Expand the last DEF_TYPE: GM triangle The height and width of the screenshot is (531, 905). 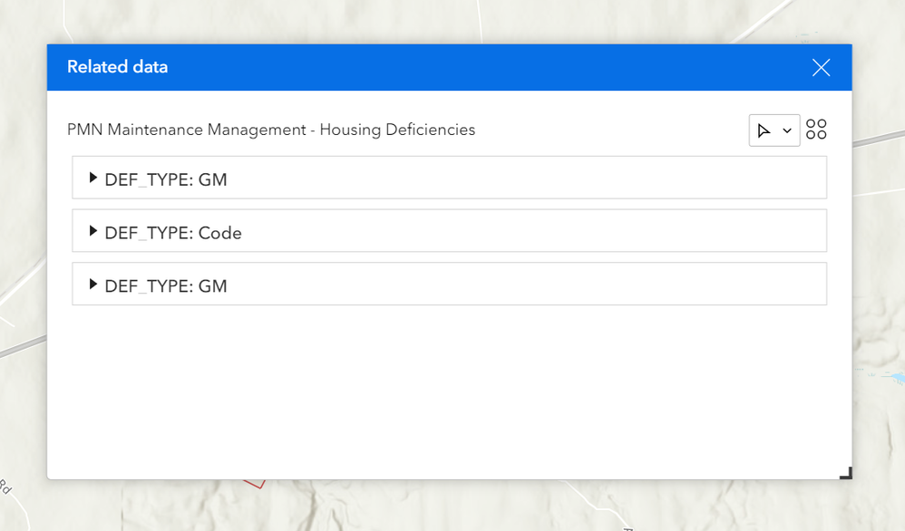92,285
